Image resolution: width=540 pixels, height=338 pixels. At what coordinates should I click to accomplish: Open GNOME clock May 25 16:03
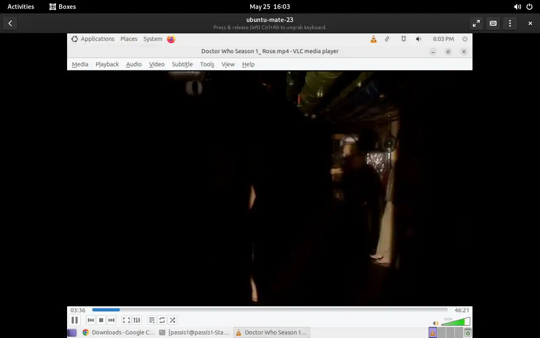click(x=270, y=6)
